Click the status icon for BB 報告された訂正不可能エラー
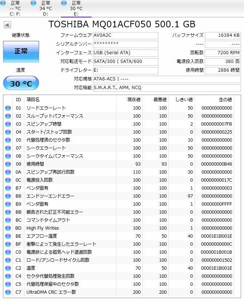 point(8,212)
